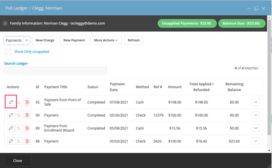272x168 pixels.
Task: Collapse the Full Ledger window with caret icon
Action: click(x=249, y=8)
